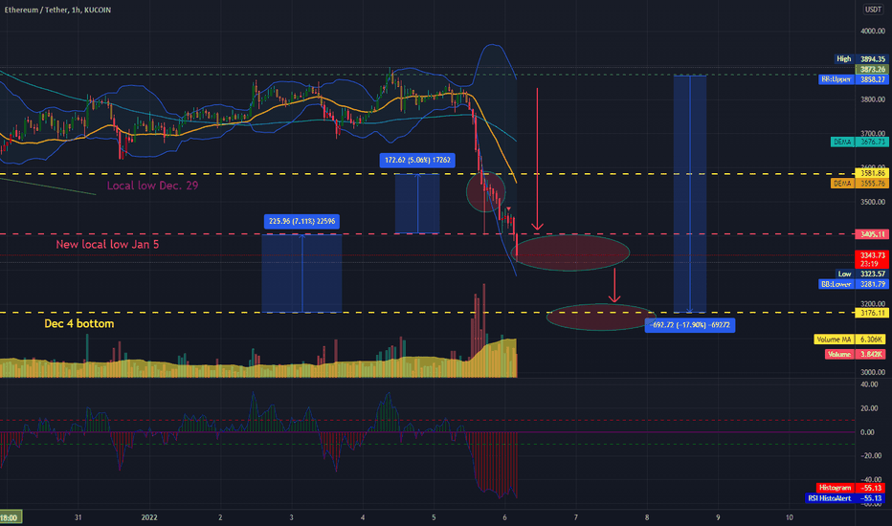Click the Low 3323.57 label
Viewport: 892px width, 526px height.
[x=862, y=274]
